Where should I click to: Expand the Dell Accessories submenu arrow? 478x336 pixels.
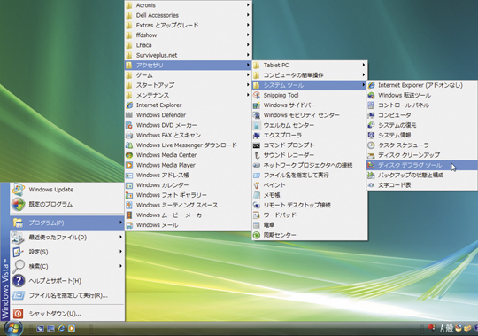point(248,15)
